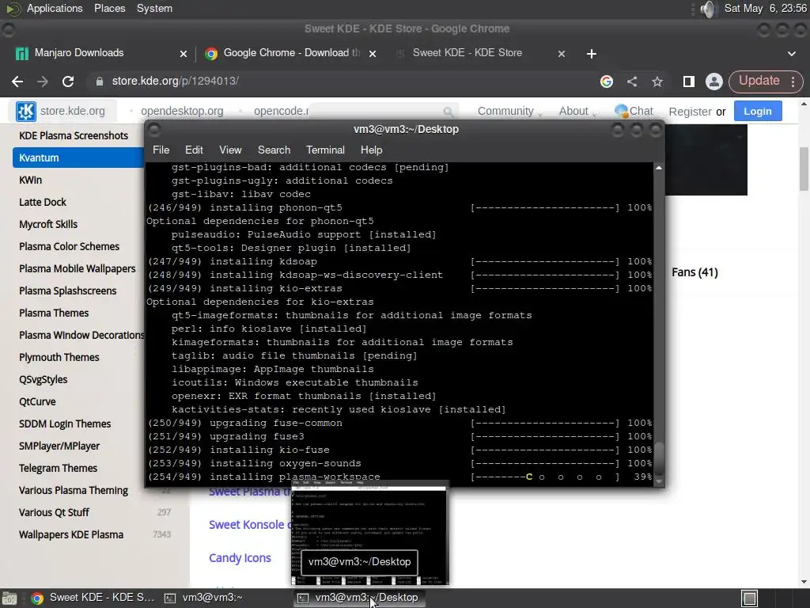Screen dimensions: 810x608
Task: Click the Applications menu logo icon
Action: click(13, 9)
